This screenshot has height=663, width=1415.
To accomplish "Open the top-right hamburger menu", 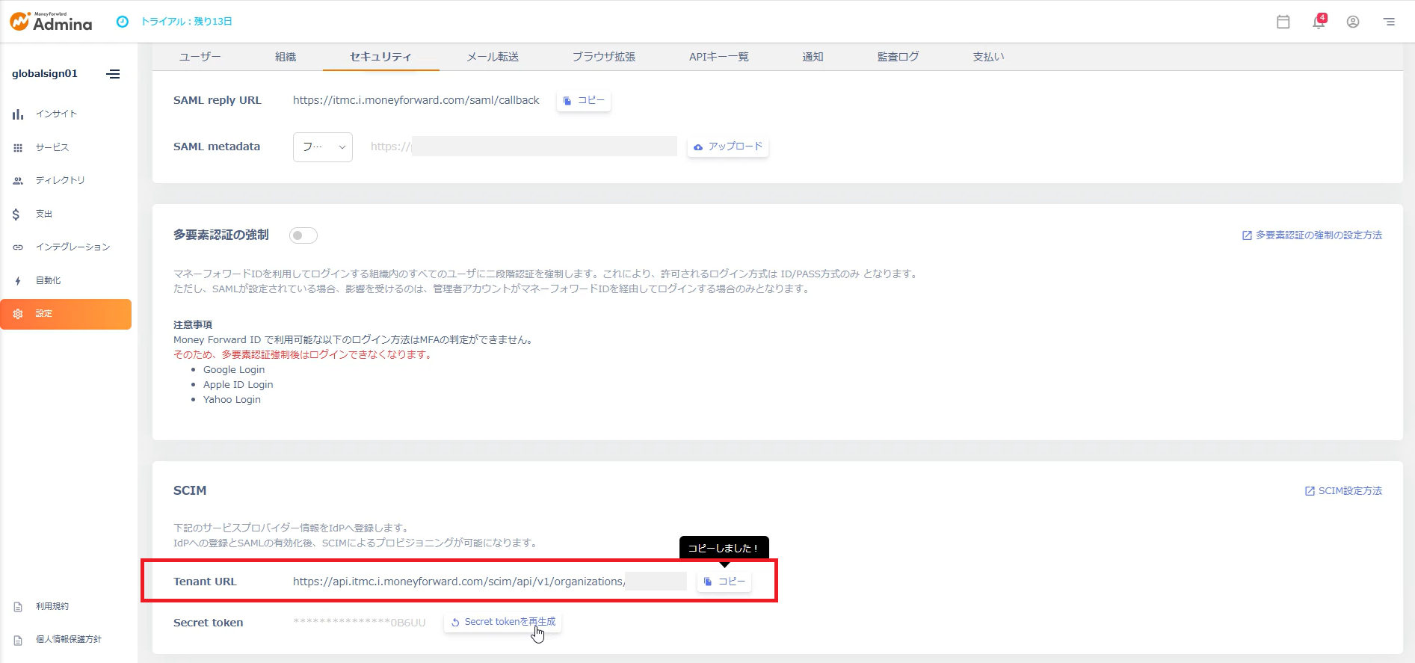I will point(1389,22).
